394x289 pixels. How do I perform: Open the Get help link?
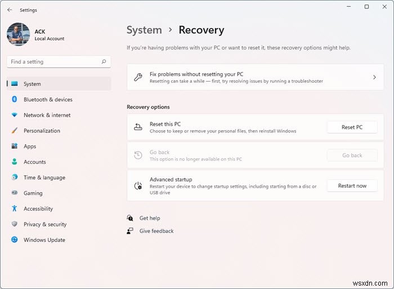(x=150, y=218)
